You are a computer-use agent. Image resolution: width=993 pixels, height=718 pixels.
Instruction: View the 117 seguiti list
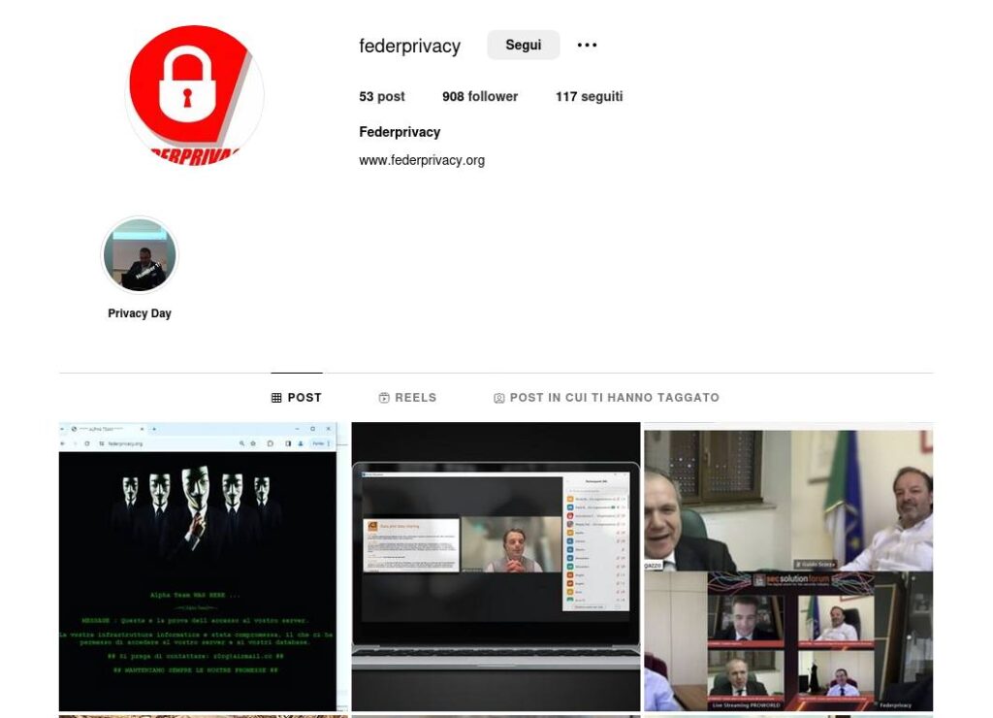(589, 96)
